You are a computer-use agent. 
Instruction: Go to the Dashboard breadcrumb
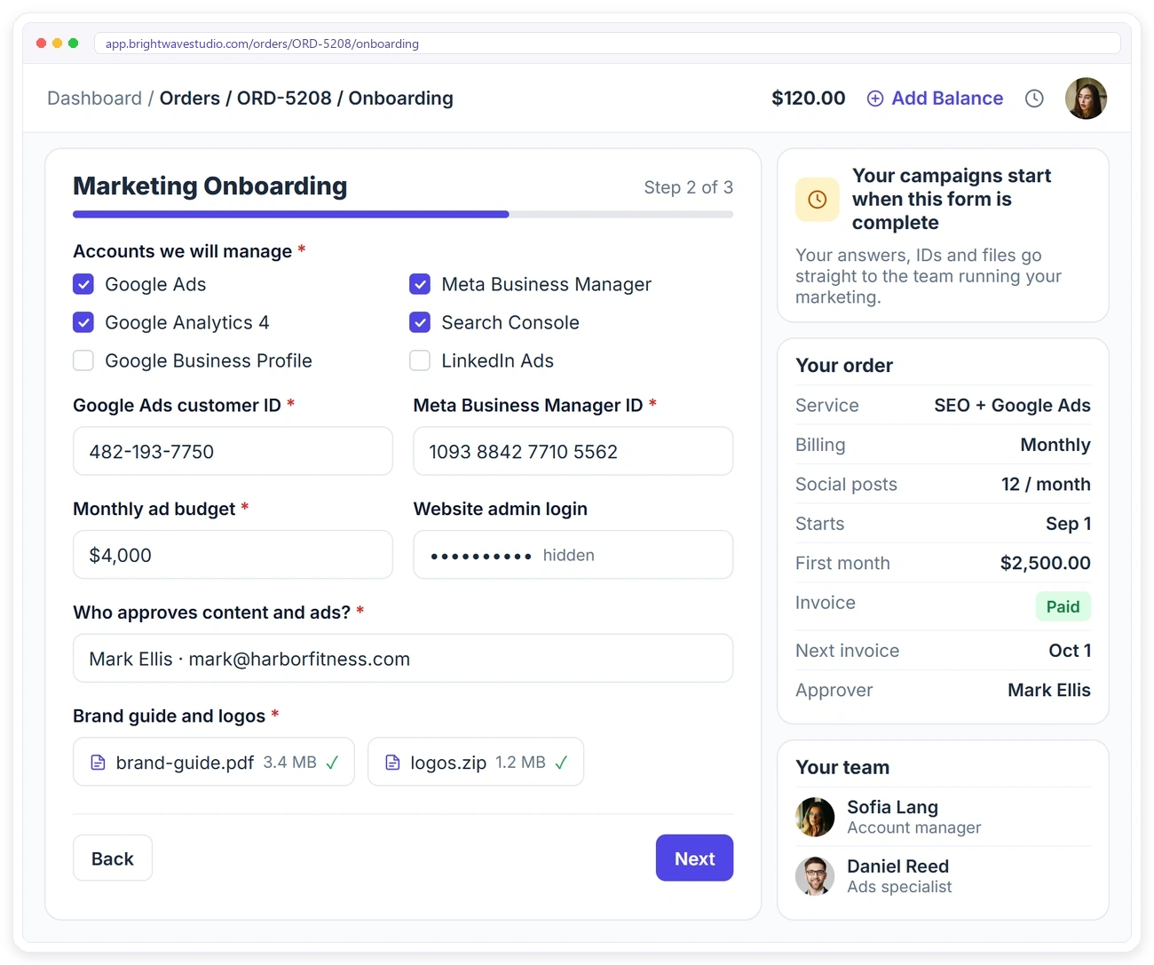94,99
